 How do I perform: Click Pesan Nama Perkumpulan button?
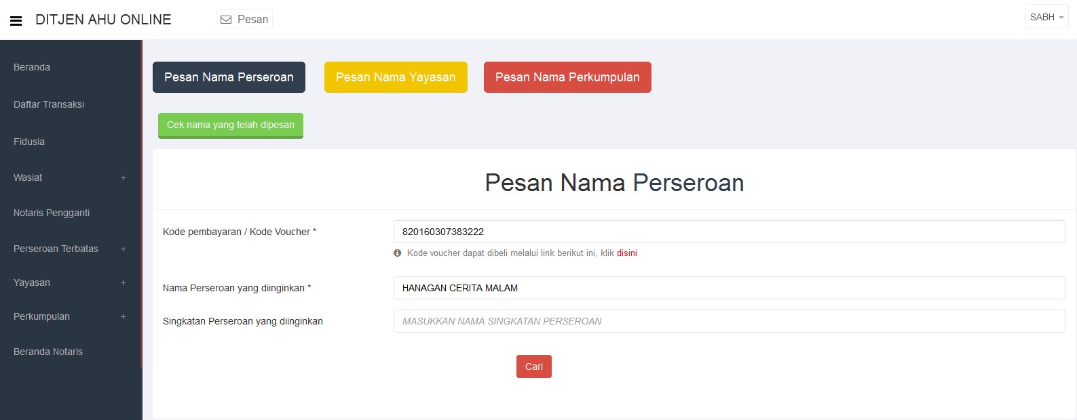pos(567,77)
